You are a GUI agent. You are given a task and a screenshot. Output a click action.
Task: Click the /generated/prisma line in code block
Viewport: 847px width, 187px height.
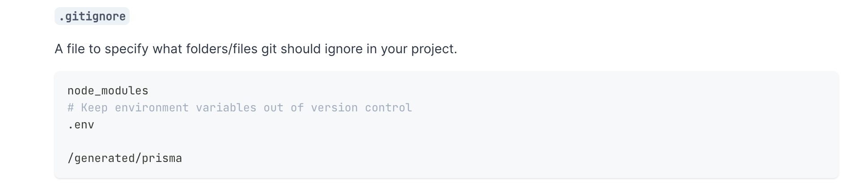(x=125, y=158)
